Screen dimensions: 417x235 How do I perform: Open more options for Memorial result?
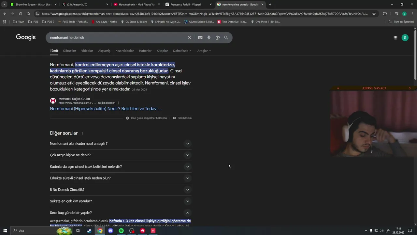point(119,103)
